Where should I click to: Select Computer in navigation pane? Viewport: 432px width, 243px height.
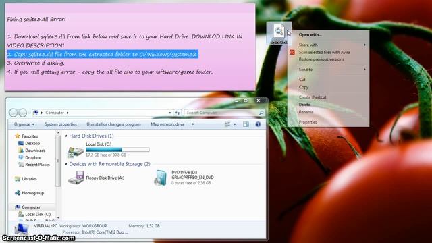click(x=31, y=207)
